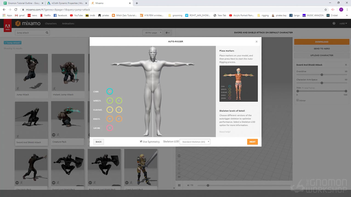Open the gear settings dropdown
Image resolution: width=351 pixels, height=197 pixels.
(168, 33)
